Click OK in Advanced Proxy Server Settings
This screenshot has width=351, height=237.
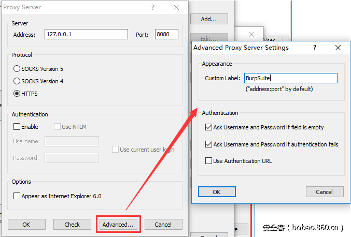click(217, 191)
